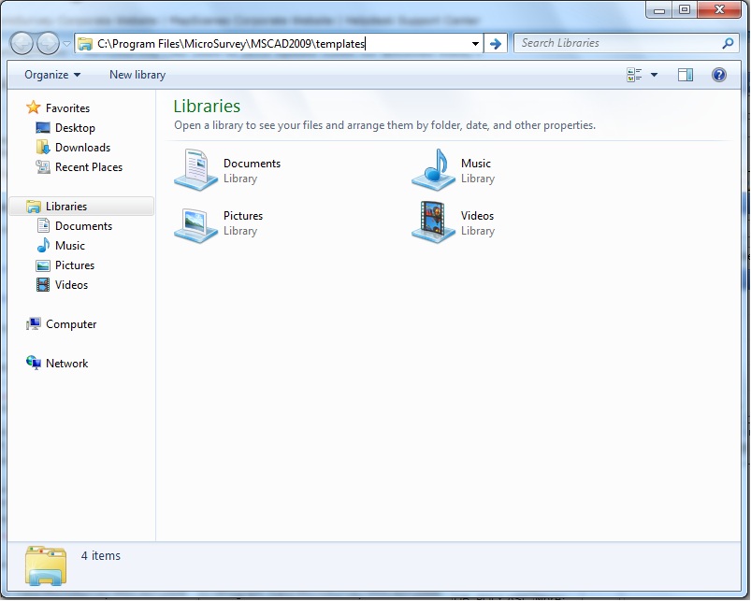
Task: Click the Go arrow next to address bar
Action: (496, 43)
